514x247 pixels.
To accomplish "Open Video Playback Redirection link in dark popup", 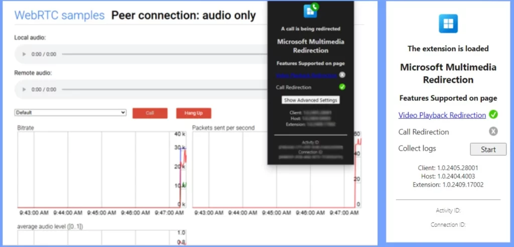I will [306, 75].
